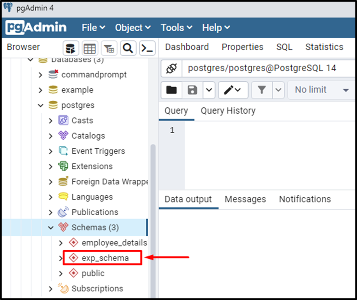Open the filter options dropdown arrow
Viewport: 357px width, 300px height.
(x=278, y=90)
